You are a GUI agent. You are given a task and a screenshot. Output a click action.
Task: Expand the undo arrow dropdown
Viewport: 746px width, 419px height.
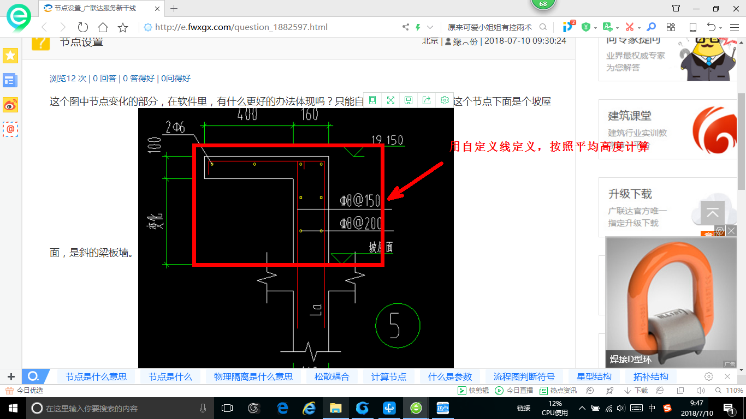tap(720, 28)
